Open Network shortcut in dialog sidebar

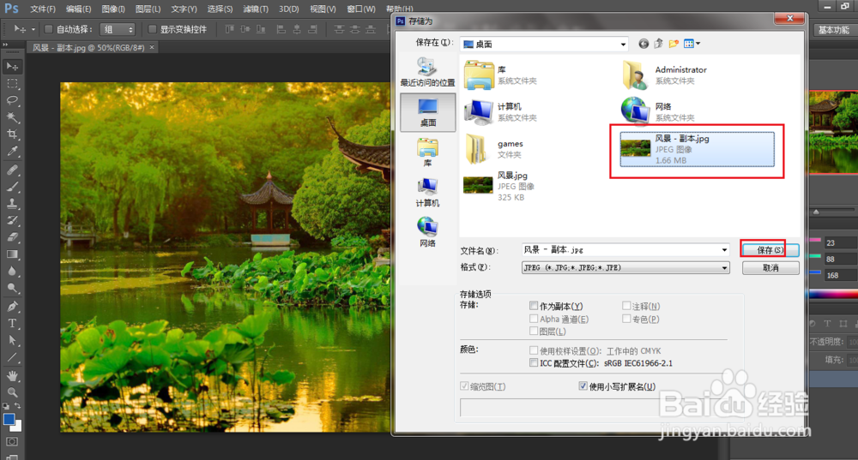[x=427, y=232]
